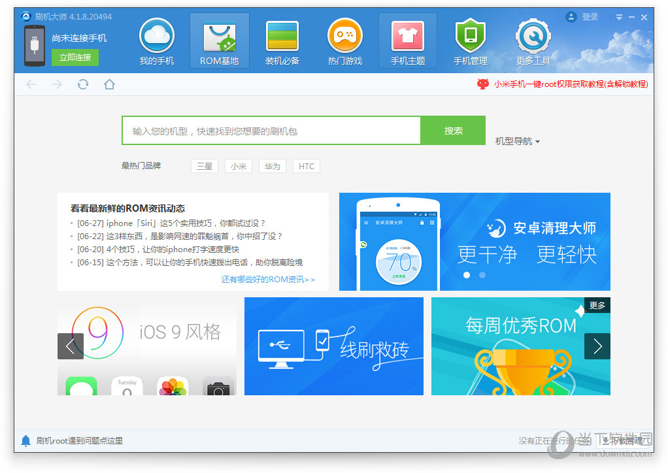Click 尚未连接手机 status text
The image size is (668, 473).
click(79, 38)
